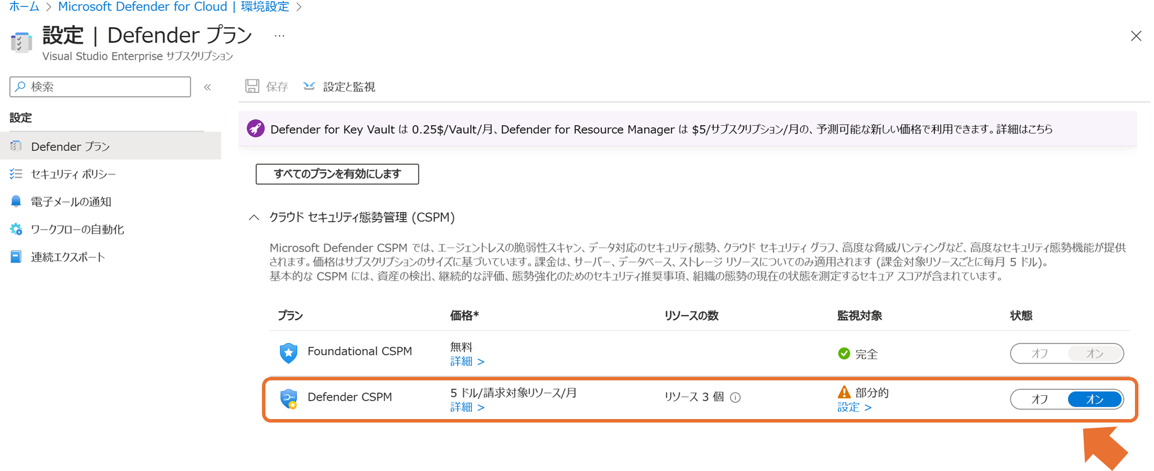This screenshot has width=1154, height=471.
Task: Click the rocket announcement icon
Action: click(x=256, y=129)
